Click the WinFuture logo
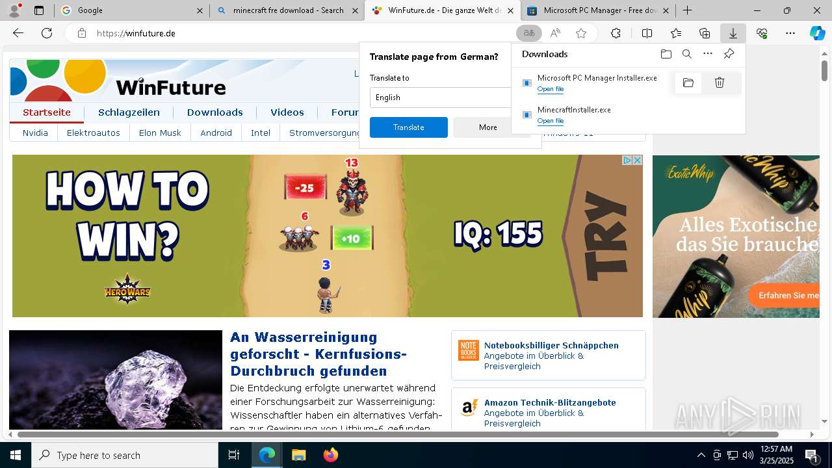 click(118, 81)
